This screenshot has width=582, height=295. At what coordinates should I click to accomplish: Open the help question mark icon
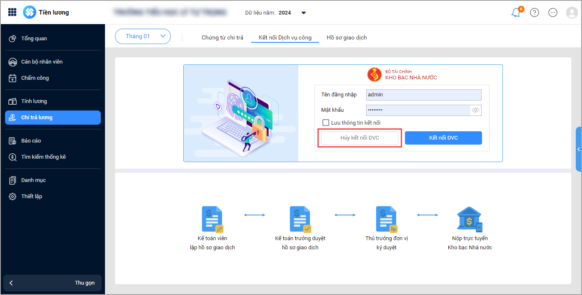(x=535, y=12)
